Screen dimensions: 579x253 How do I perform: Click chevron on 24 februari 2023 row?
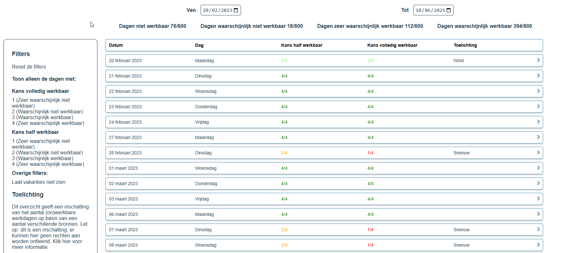pos(538,122)
